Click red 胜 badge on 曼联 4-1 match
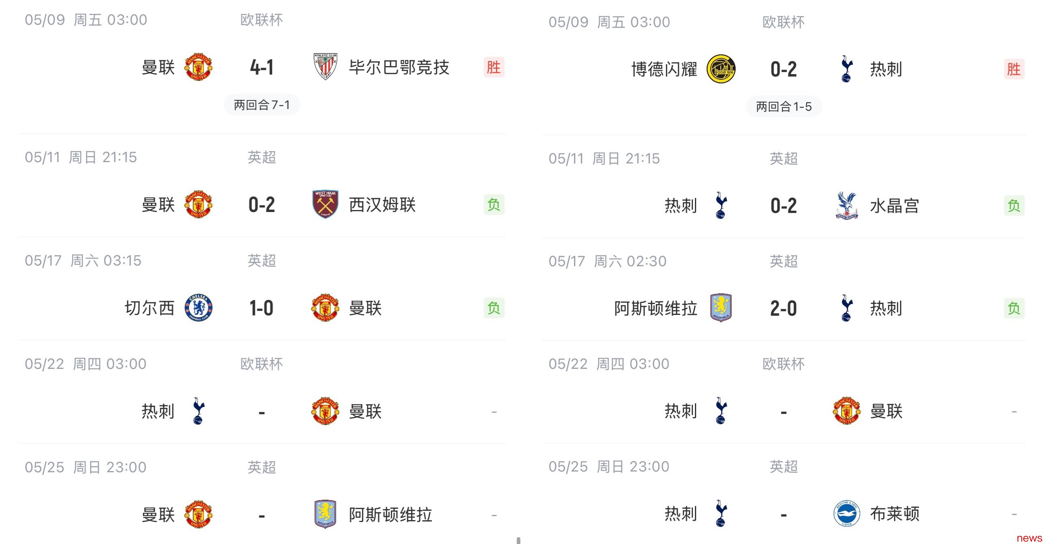Screen dimensions: 1044x544 click(x=494, y=67)
